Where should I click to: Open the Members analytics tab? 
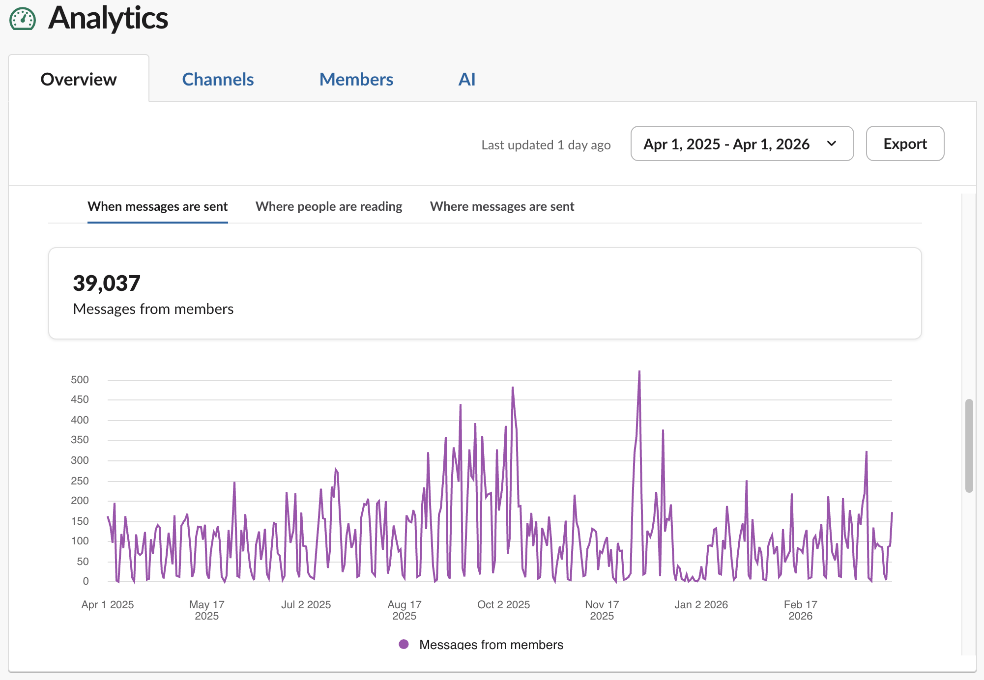tap(356, 79)
